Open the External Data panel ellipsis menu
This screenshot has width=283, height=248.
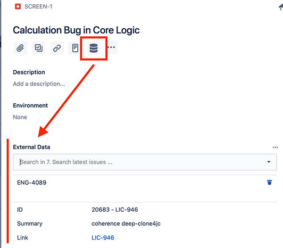[275, 147]
